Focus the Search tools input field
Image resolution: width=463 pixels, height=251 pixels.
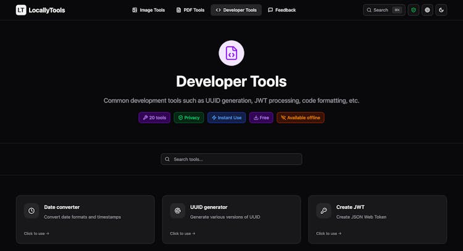coord(231,159)
